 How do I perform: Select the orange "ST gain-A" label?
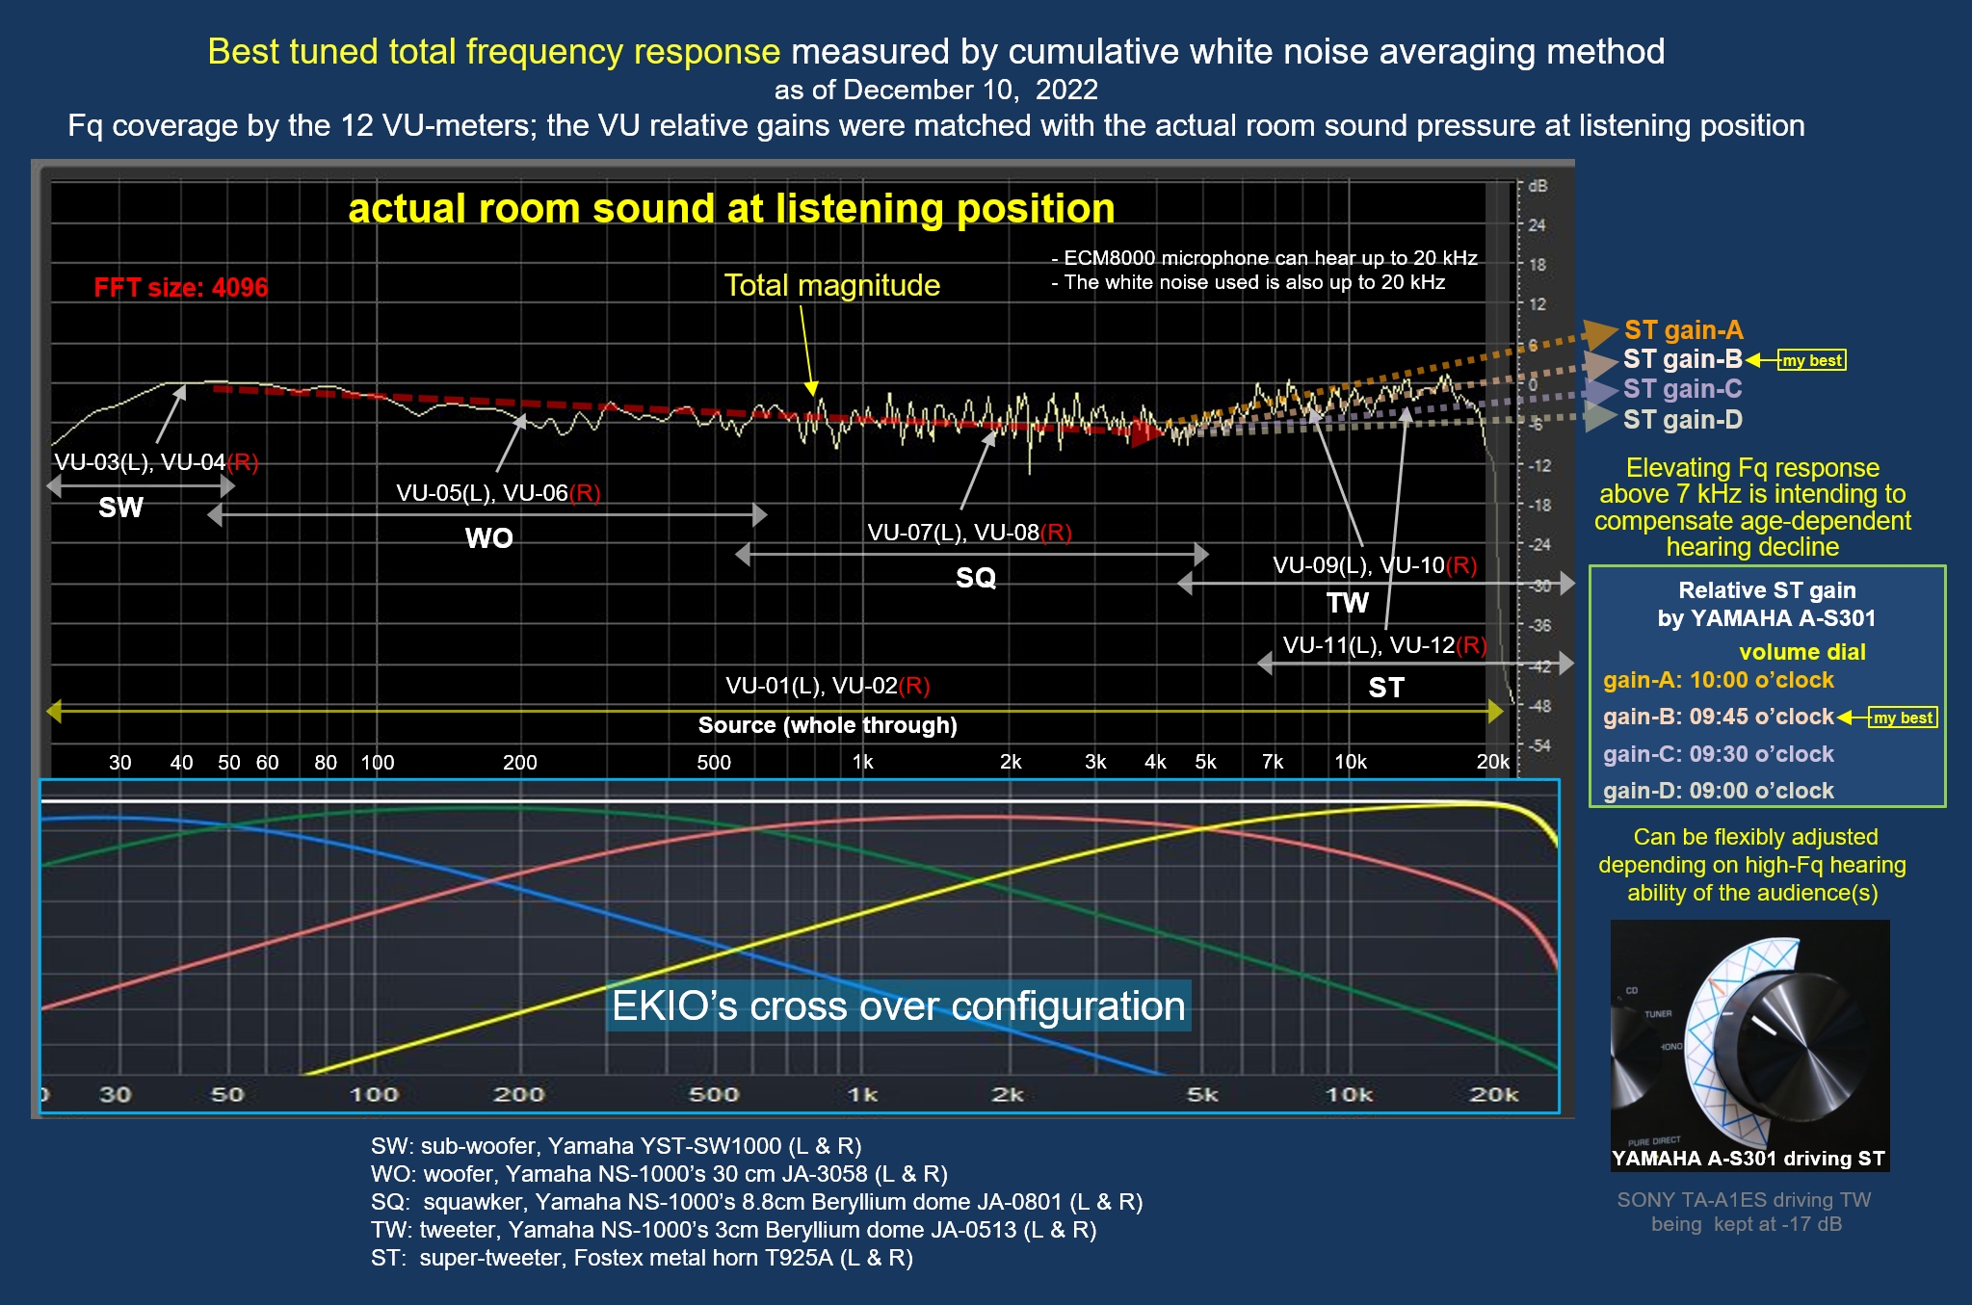tap(1683, 330)
